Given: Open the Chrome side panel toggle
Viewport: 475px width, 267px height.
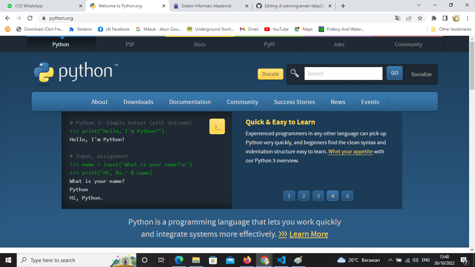Looking at the screenshot, I should 445,18.
